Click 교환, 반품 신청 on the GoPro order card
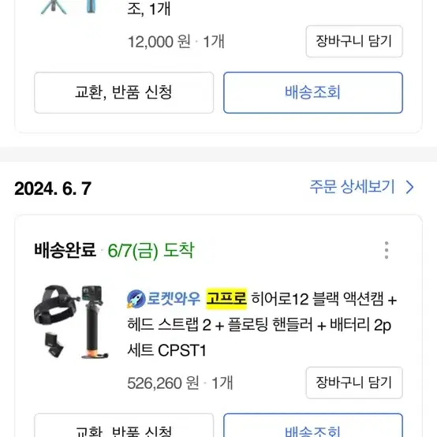This screenshot has height=437, width=437. [x=124, y=425]
